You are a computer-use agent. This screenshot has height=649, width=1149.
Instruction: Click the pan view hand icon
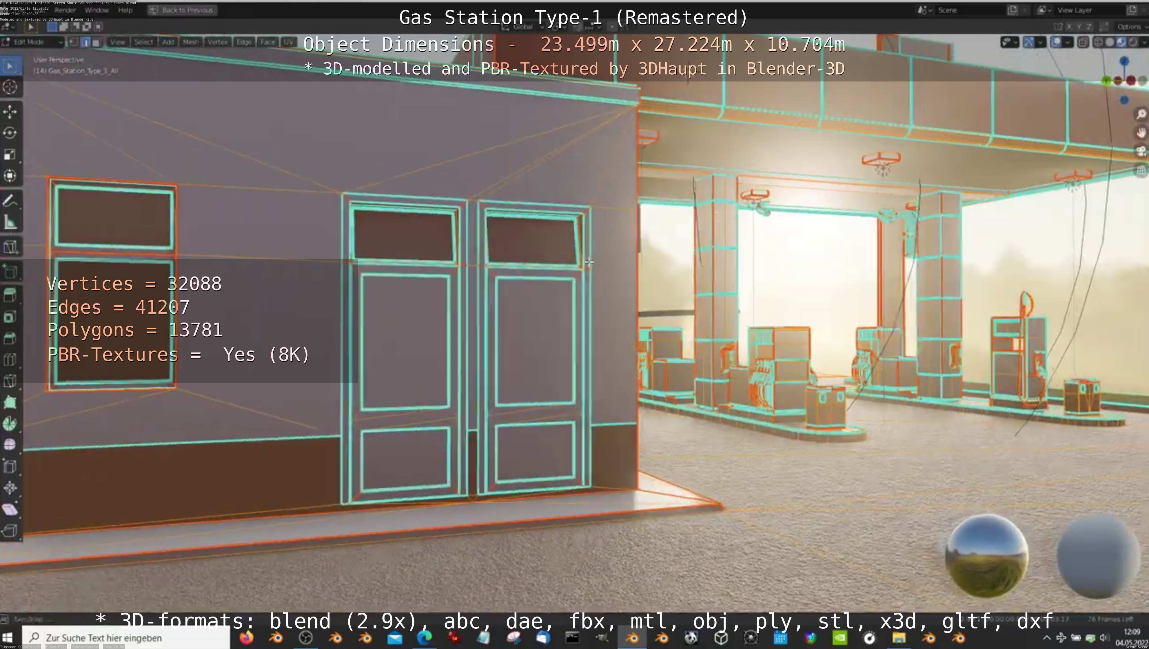point(1141,133)
